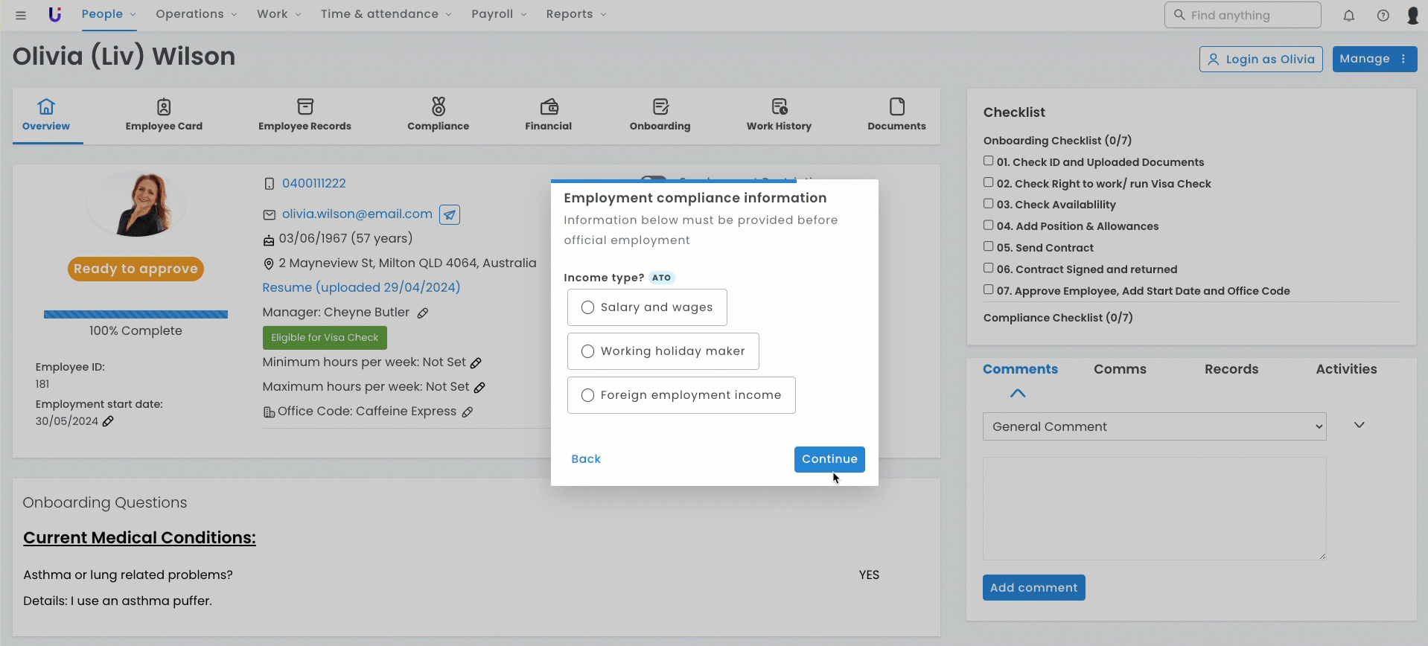Edit the manager using pencil icon
Viewport: 1428px width, 646px height.
point(423,313)
